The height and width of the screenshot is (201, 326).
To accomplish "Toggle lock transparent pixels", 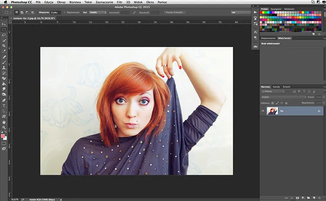I will pos(273,103).
